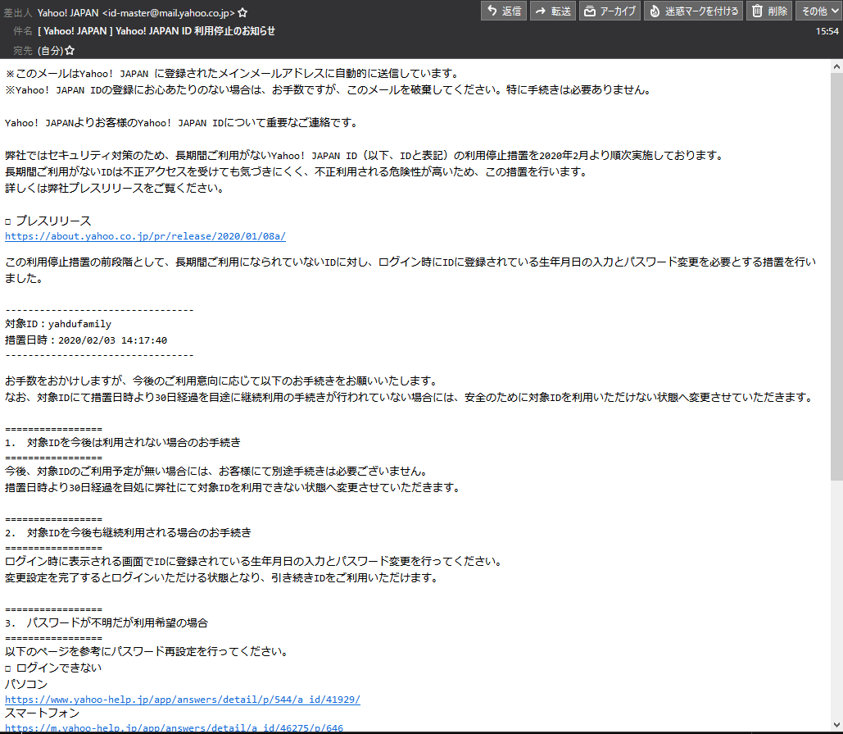Star the recipient (自分) contact
This screenshot has height=734, width=843.
(x=70, y=51)
